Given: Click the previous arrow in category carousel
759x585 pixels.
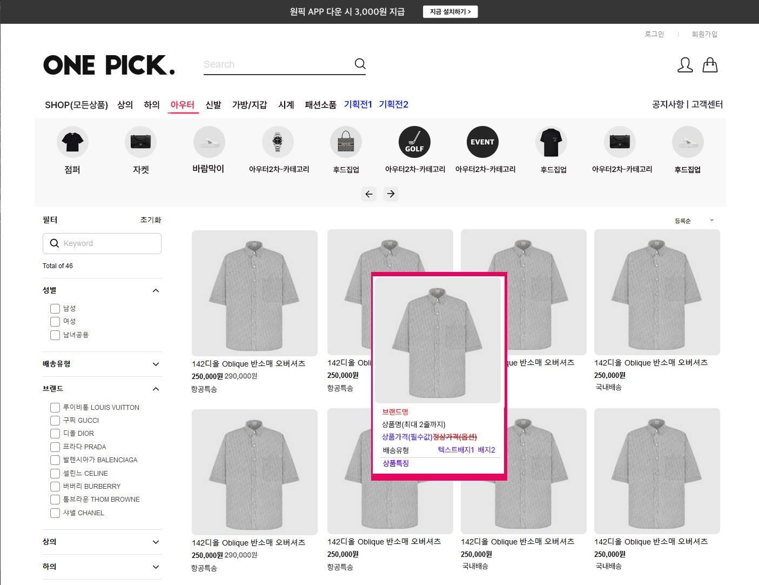Looking at the screenshot, I should 369,194.
